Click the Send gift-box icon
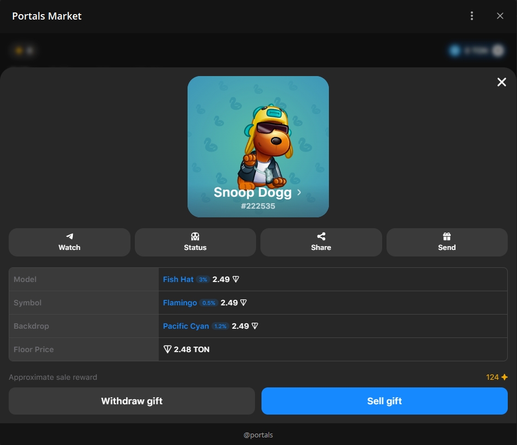517x445 pixels. (447, 236)
